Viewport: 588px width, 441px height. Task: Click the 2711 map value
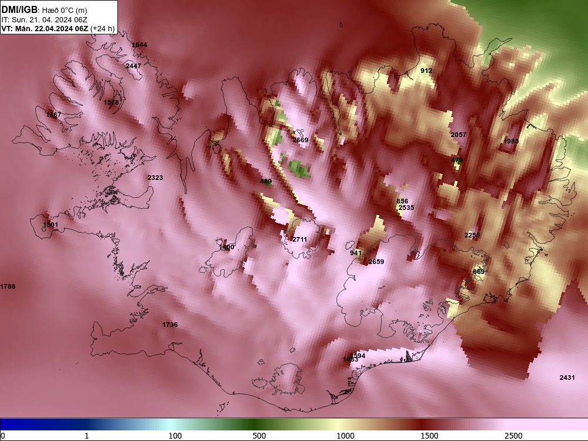coord(300,240)
